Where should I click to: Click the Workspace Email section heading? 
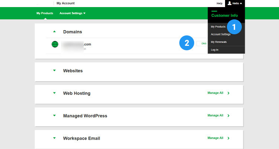81,138
